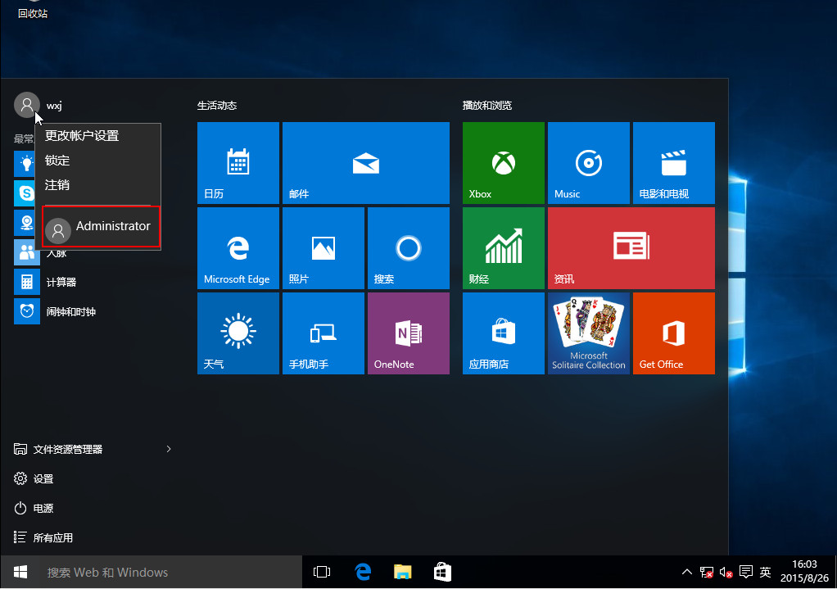Open the Search (搜索) Cortana tile
The height and width of the screenshot is (589, 837).
tap(409, 248)
